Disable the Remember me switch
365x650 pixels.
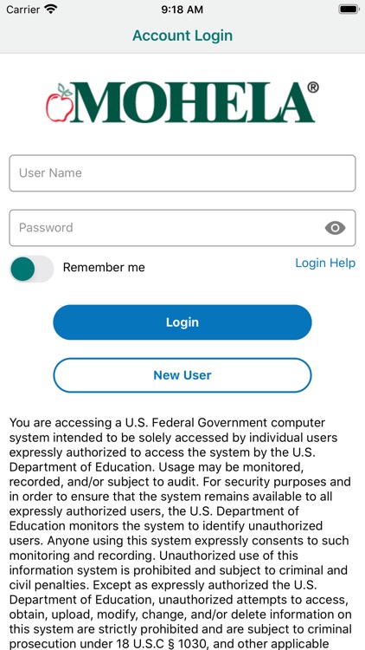[31, 269]
